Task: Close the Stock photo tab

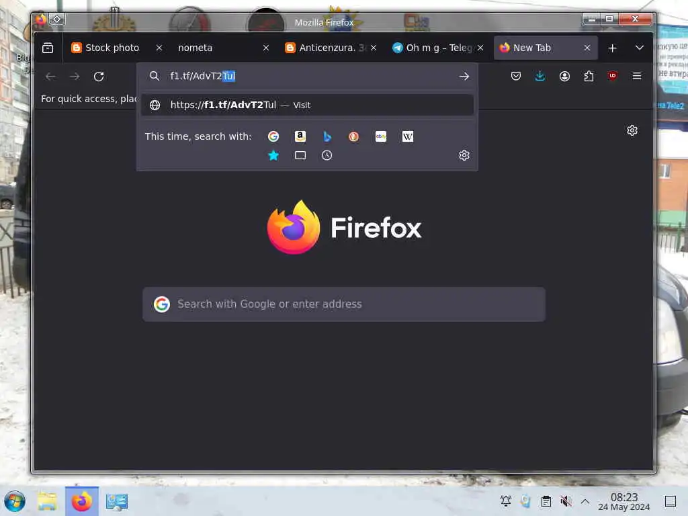Action: click(x=159, y=48)
